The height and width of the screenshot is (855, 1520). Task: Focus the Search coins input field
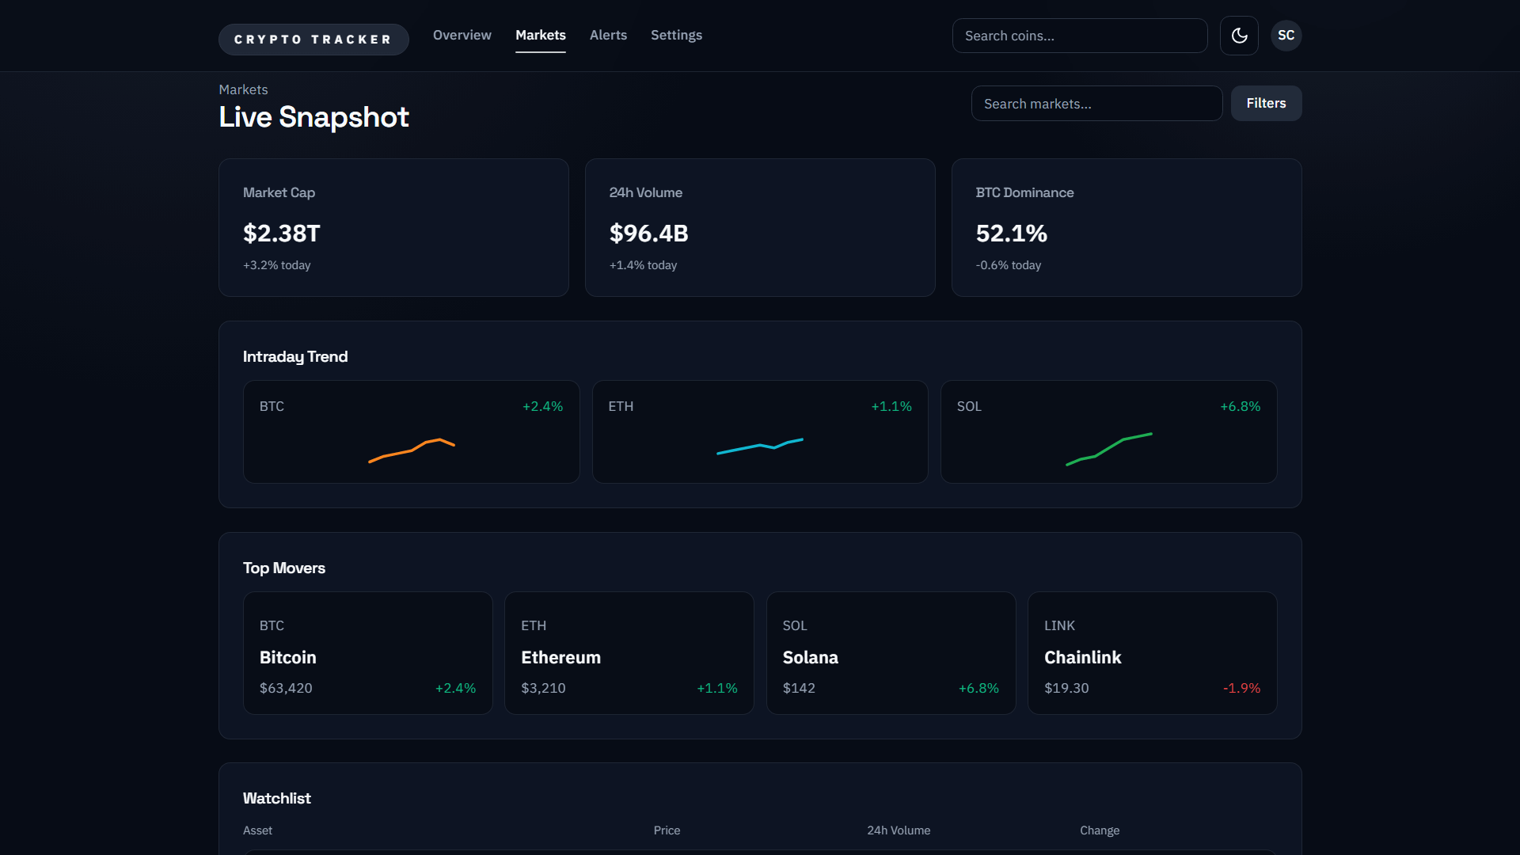(1079, 36)
